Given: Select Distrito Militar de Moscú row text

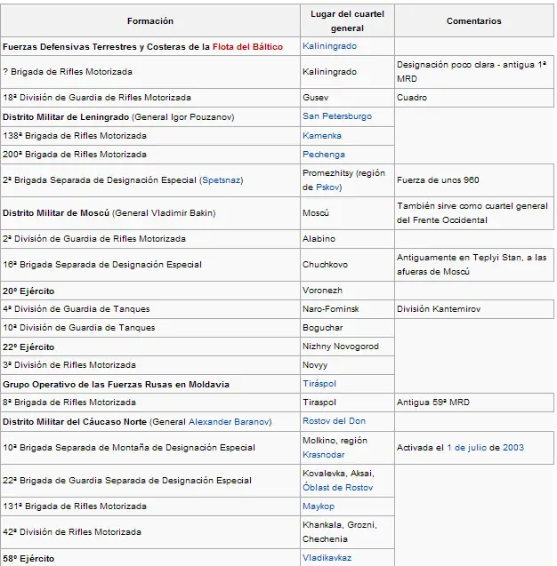Looking at the screenshot, I should pos(109,213).
